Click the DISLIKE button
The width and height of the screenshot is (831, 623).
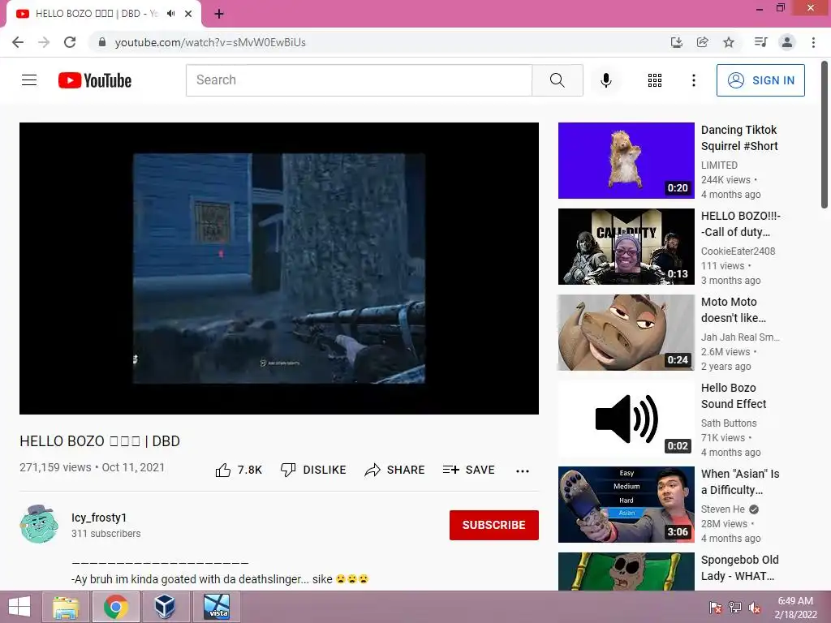[x=313, y=470]
